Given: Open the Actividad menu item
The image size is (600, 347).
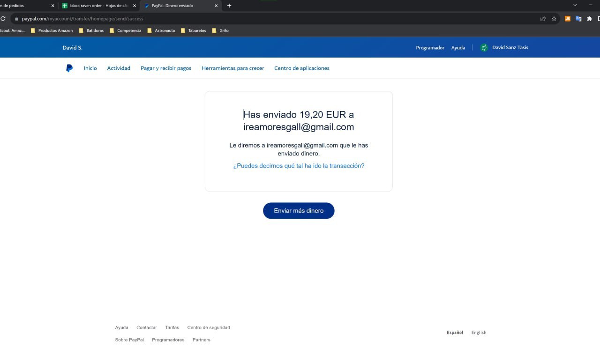Looking at the screenshot, I should point(119,68).
